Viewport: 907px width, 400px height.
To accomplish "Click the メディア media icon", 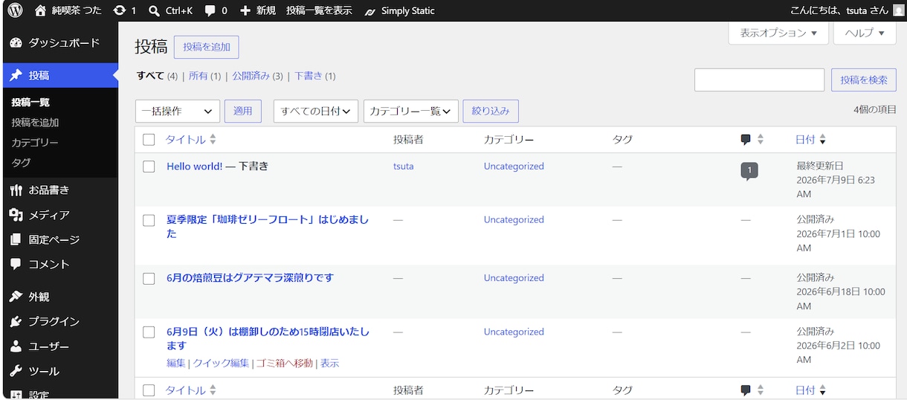I will point(16,215).
